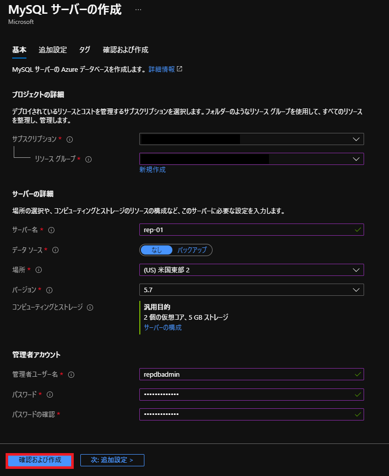Switch to the タグ tab
Viewport: 389px width, 476px height.
point(84,50)
